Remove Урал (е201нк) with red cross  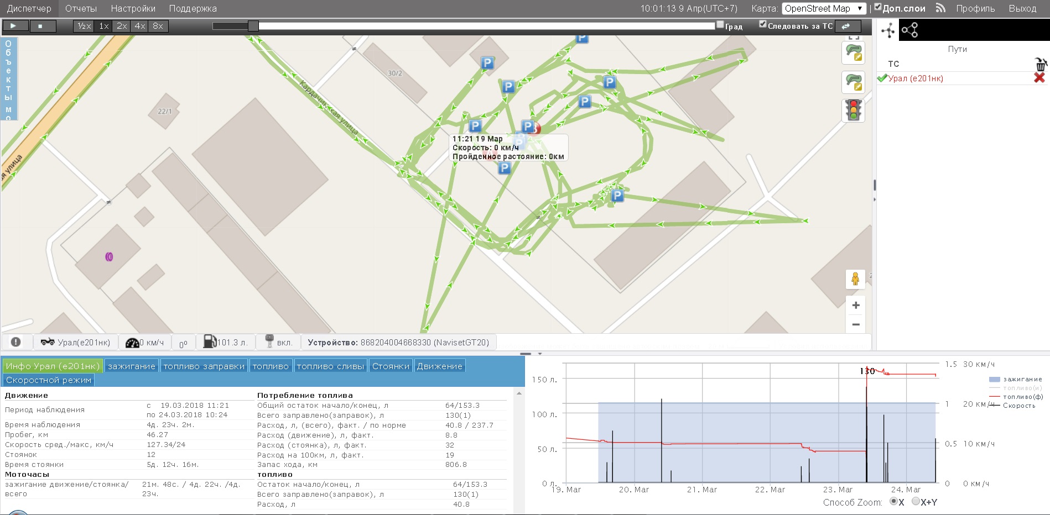1039,78
